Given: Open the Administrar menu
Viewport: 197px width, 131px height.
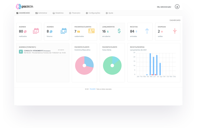Looking at the screenshot, I should tap(41, 13).
